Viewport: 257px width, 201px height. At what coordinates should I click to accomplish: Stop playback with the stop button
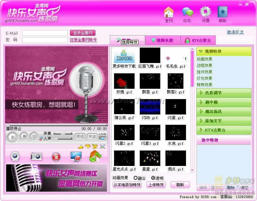(24, 136)
